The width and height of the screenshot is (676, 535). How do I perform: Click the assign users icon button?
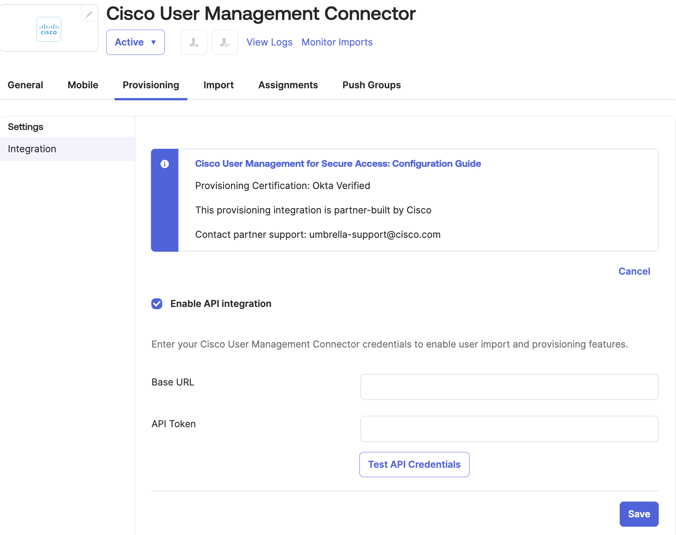coord(194,42)
